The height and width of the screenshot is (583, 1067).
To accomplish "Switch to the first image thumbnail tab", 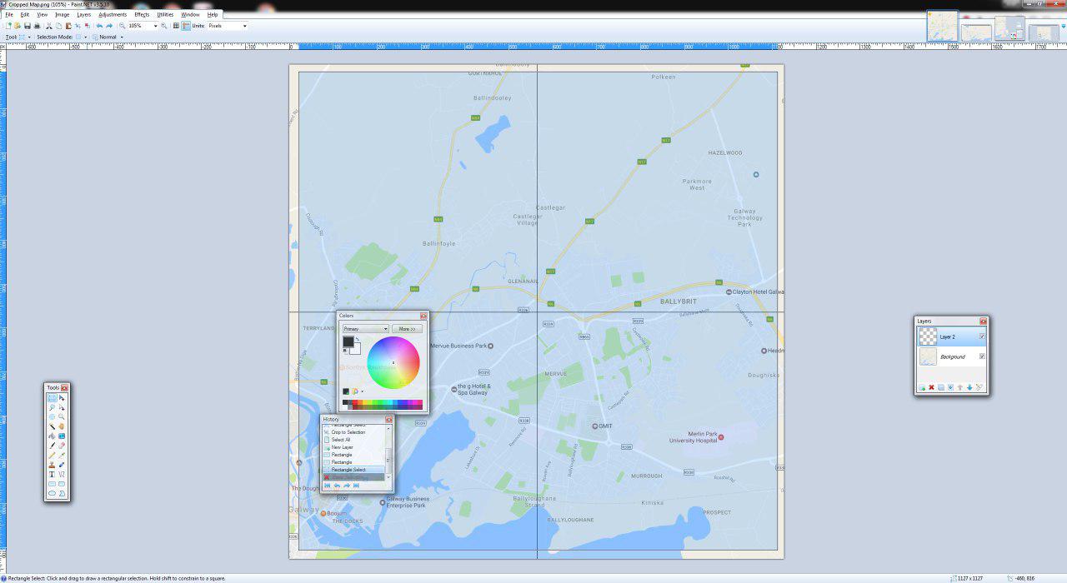I will [x=943, y=26].
